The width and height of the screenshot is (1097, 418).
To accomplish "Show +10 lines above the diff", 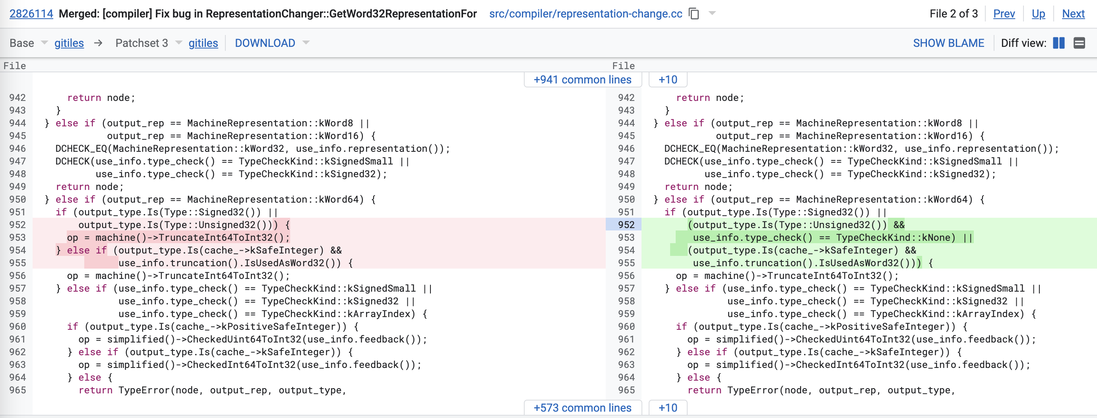I will click(667, 79).
